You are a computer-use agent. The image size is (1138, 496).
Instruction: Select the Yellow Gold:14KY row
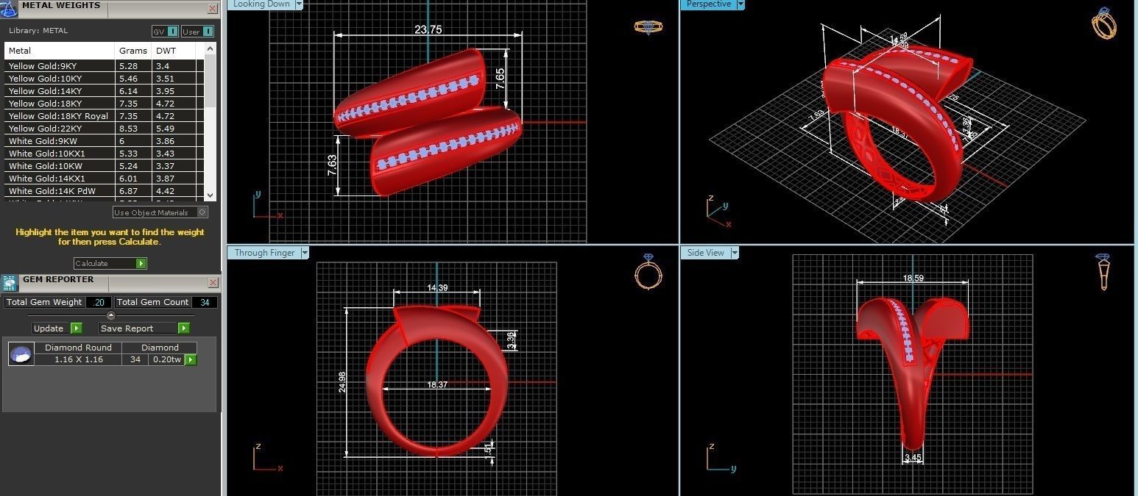(x=105, y=91)
